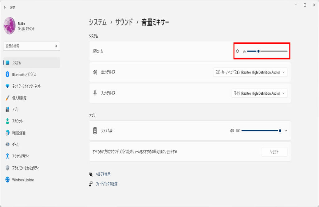Focus the 設定の検索 search field
319x207 pixels.
pyautogui.click(x=29, y=46)
